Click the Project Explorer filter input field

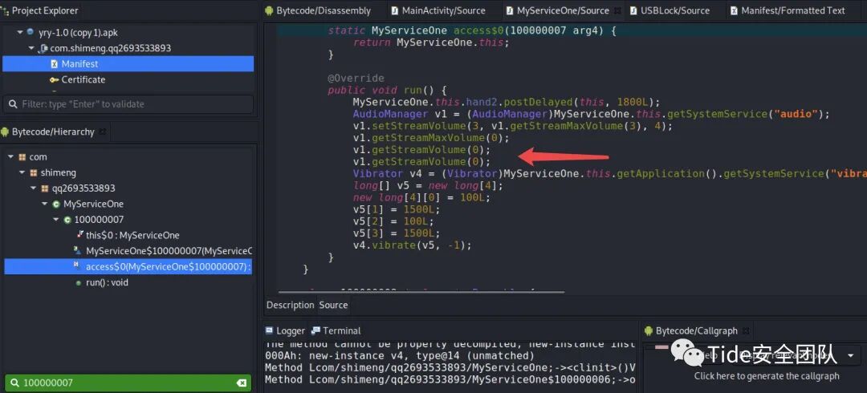tap(128, 104)
